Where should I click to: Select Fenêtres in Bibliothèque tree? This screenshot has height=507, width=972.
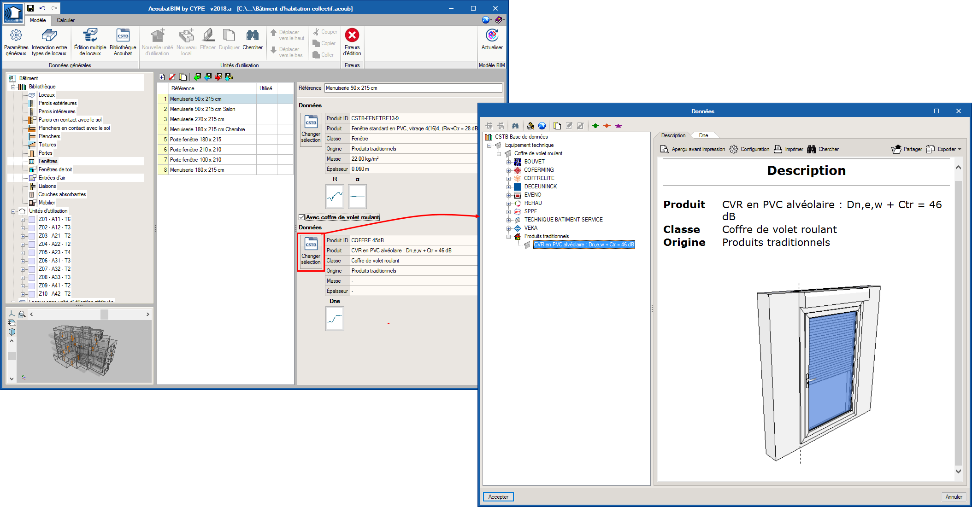48,161
